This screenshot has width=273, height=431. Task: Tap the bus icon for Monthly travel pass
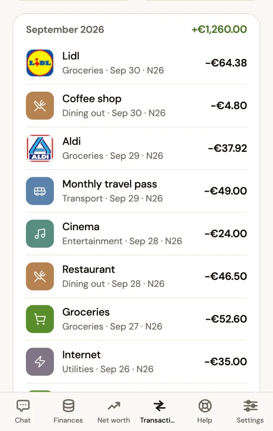[40, 191]
